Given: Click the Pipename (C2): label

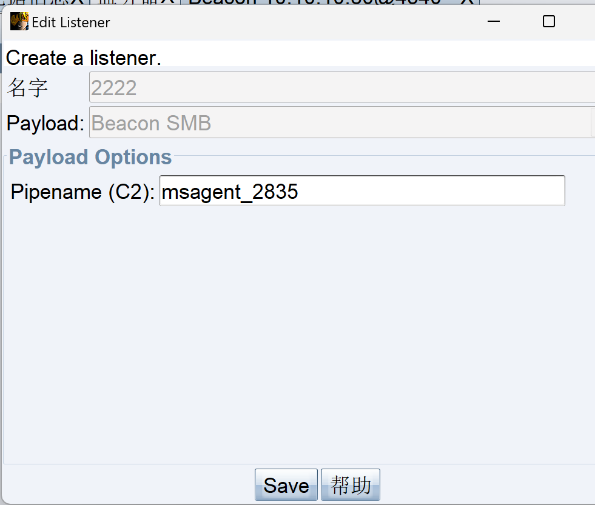Looking at the screenshot, I should 82,192.
